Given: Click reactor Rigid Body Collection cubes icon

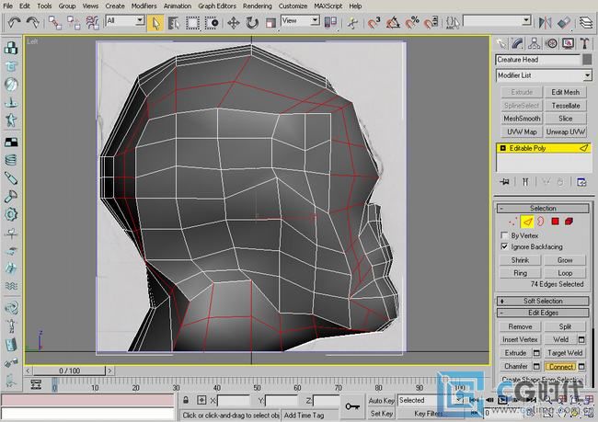Looking at the screenshot, I should tap(11, 49).
